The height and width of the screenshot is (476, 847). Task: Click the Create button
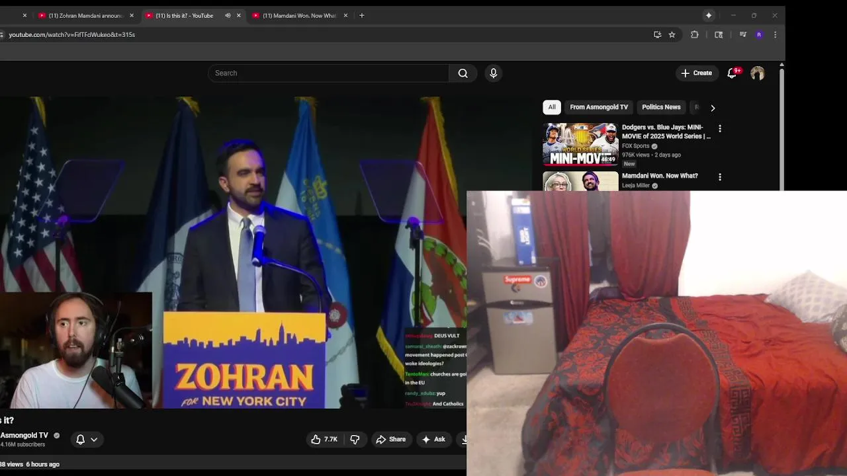click(697, 73)
